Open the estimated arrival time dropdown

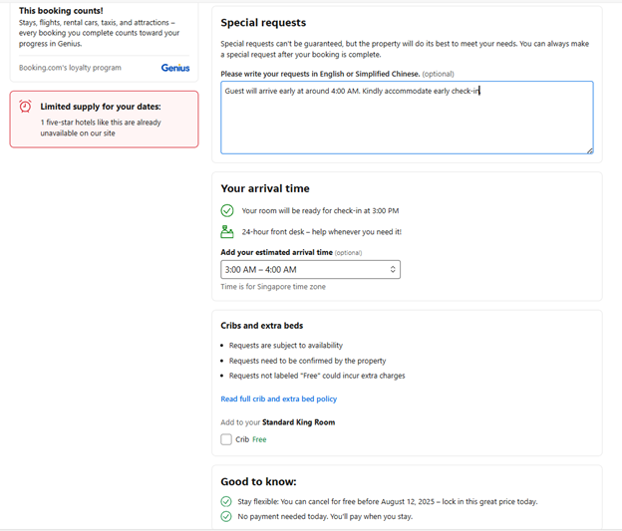click(309, 269)
